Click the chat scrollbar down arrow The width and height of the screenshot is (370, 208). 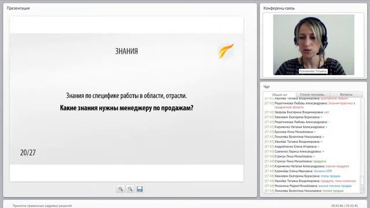pyautogui.click(x=362, y=191)
